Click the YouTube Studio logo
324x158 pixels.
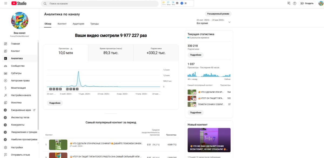(x=19, y=3)
